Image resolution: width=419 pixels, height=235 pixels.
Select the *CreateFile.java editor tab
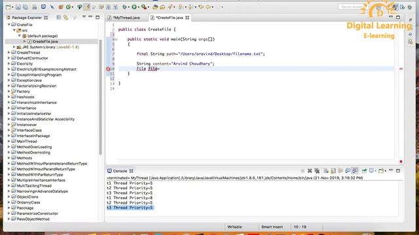170,18
